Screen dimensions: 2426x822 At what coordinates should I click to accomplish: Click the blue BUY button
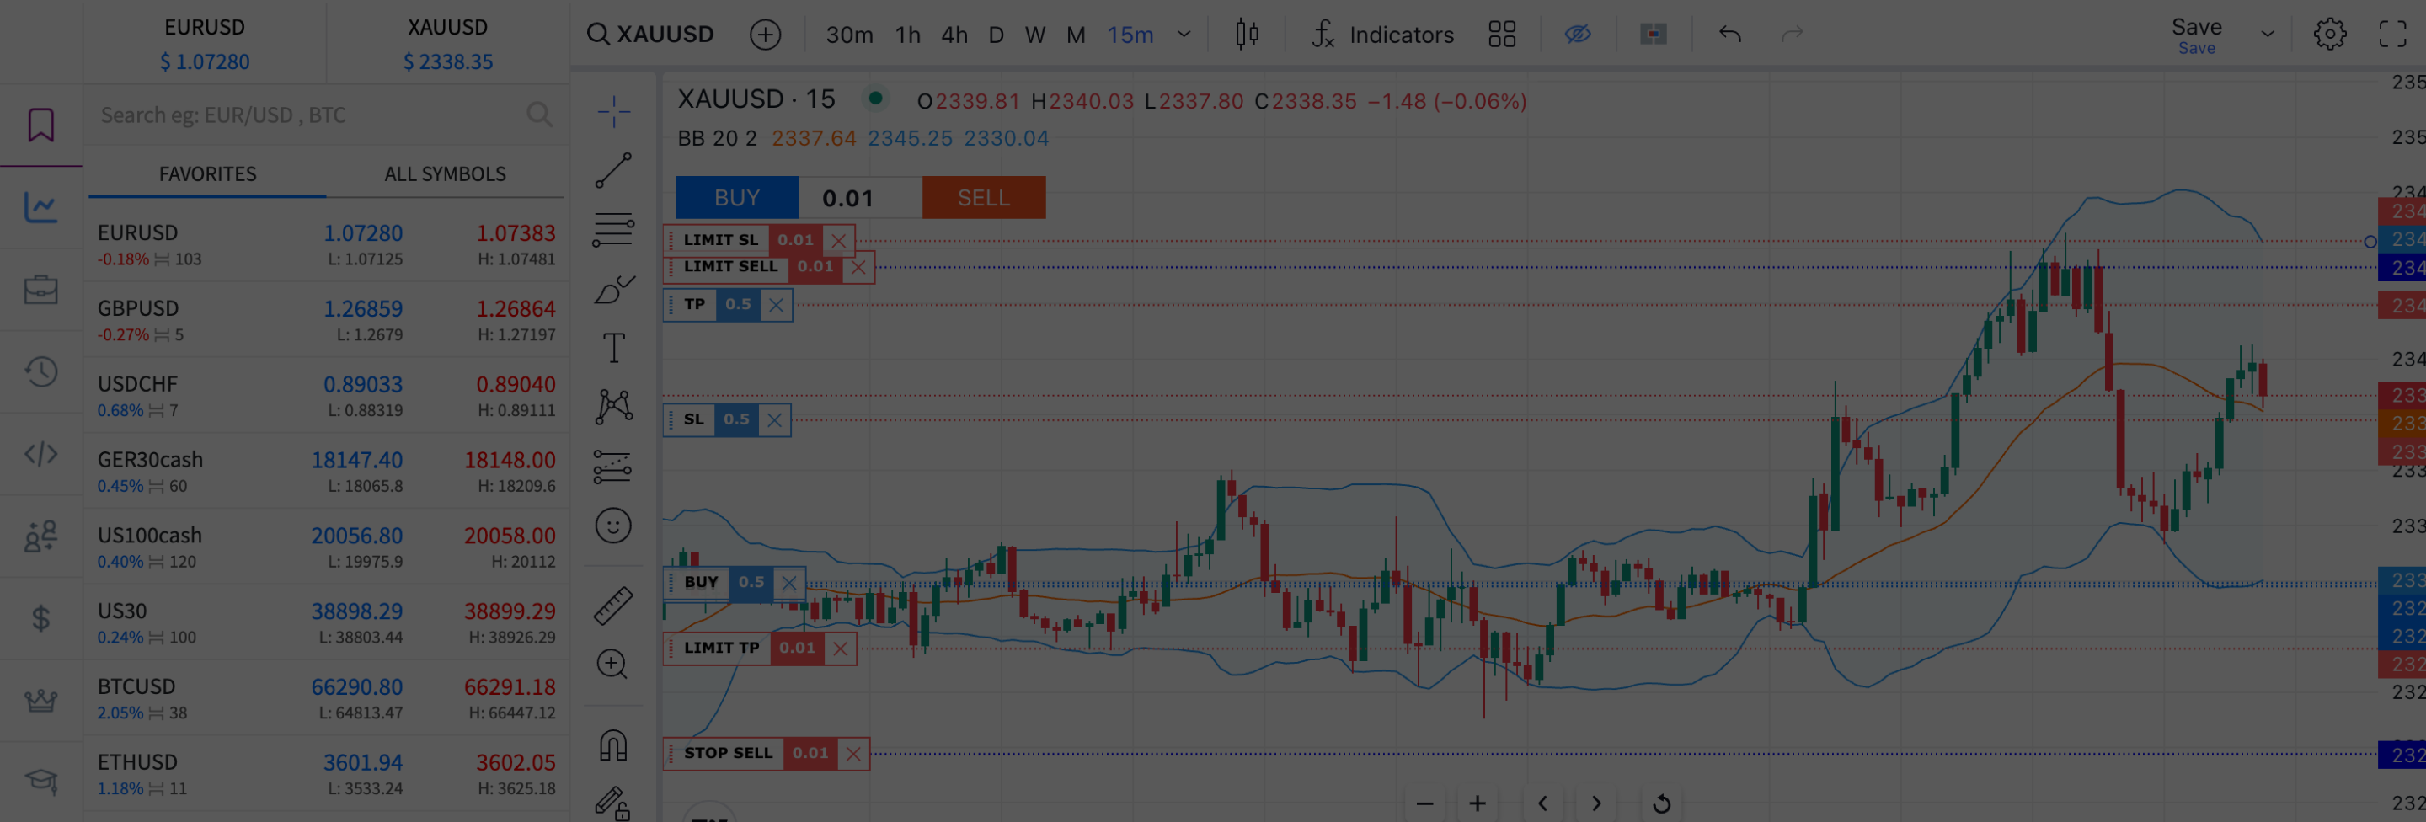[x=736, y=198]
